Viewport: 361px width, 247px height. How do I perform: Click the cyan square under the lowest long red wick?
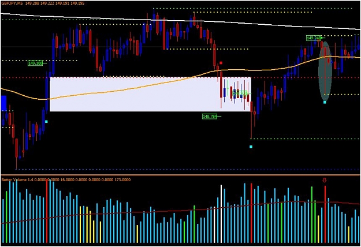(x=251, y=147)
